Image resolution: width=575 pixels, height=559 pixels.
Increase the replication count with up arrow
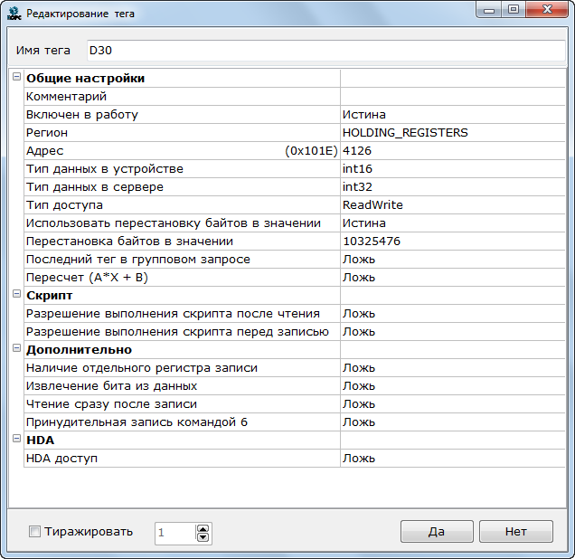(x=203, y=527)
